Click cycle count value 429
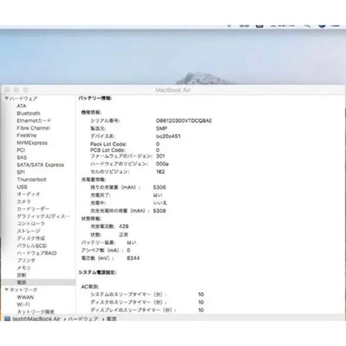Image resolution: width=346 pixels, height=346 pixels. (x=124, y=227)
